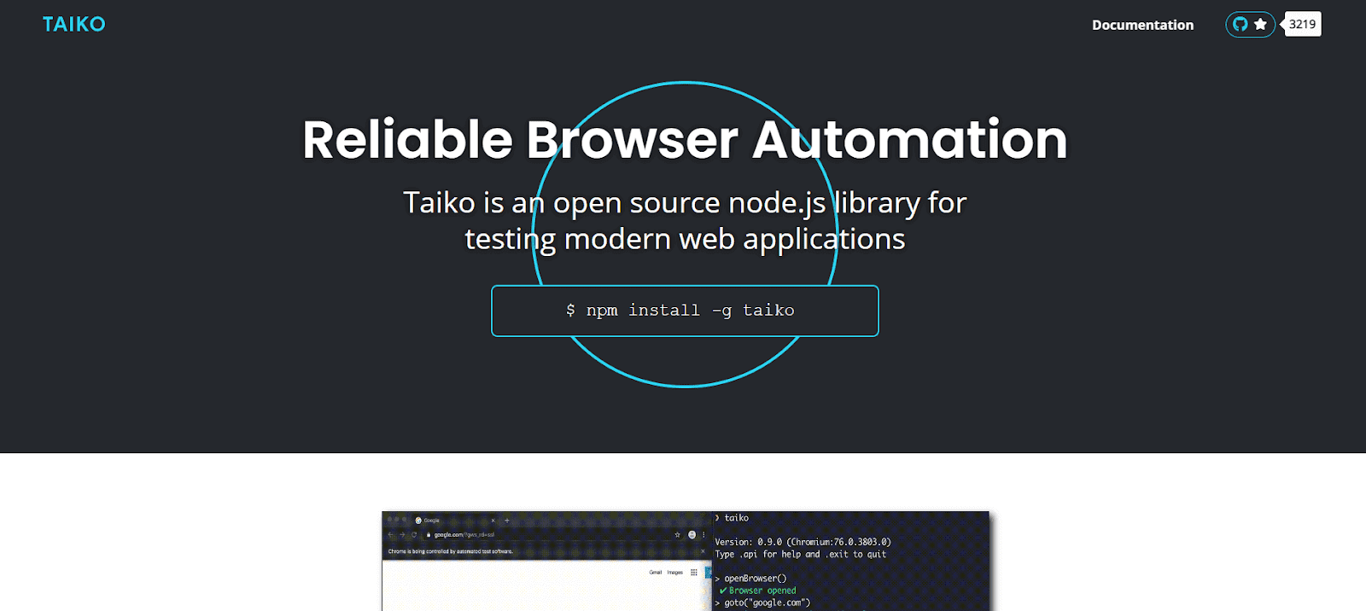The image size is (1366, 611).
Task: Click the star icon in GitHub button
Action: [1260, 24]
